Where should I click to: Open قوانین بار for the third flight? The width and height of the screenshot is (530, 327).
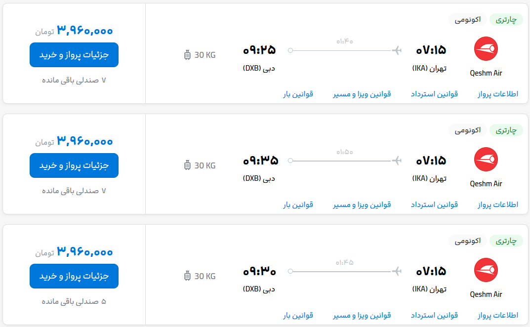pos(298,315)
